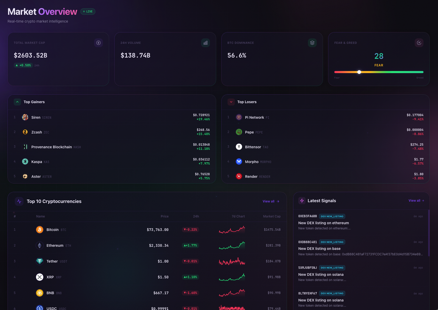Expand the Top Losers panel
The image size is (438, 310).
click(231, 102)
